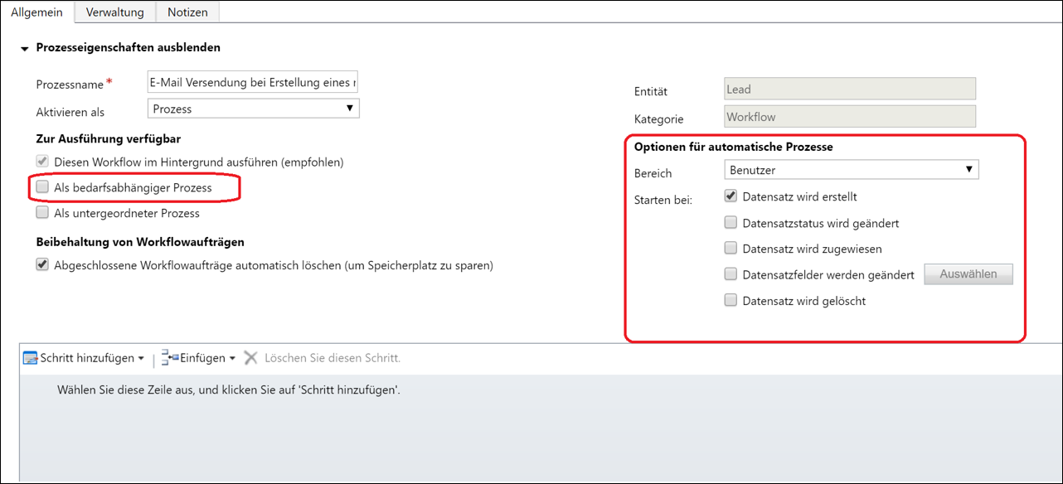This screenshot has height=484, width=1063.
Task: Check 'Als untergeordneter Prozess'
Action: click(42, 213)
